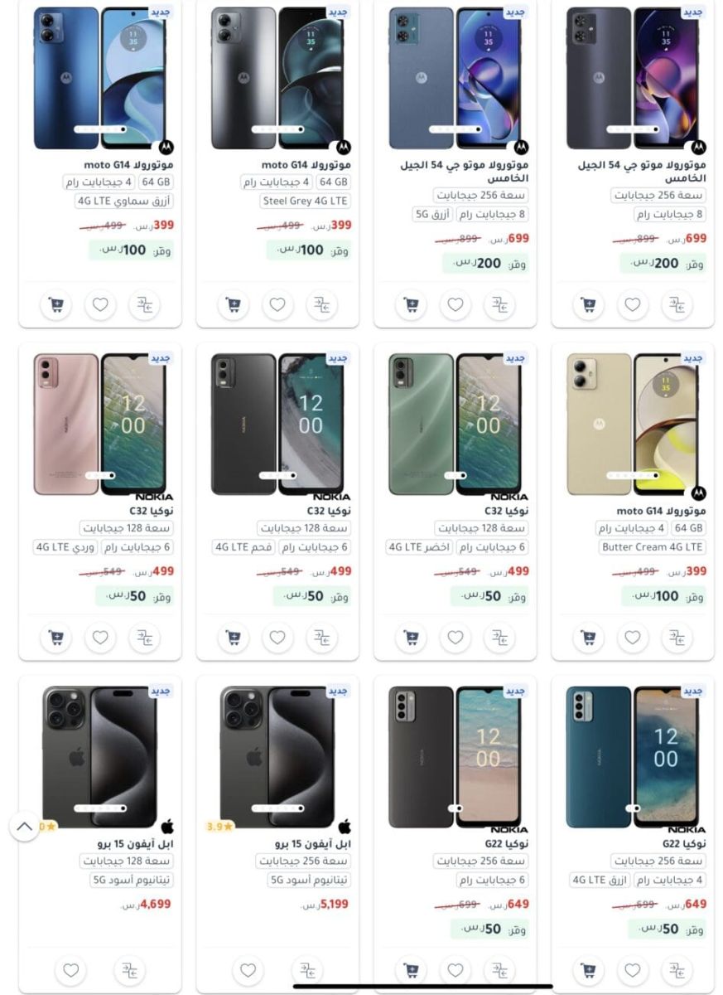The height and width of the screenshot is (995, 723).
Task: Compare the blue Moto G54 5G
Action: [499, 305]
